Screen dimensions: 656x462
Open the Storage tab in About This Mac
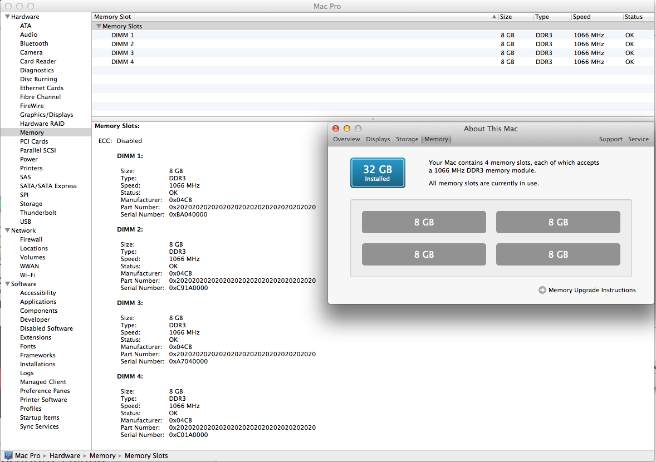coord(407,139)
